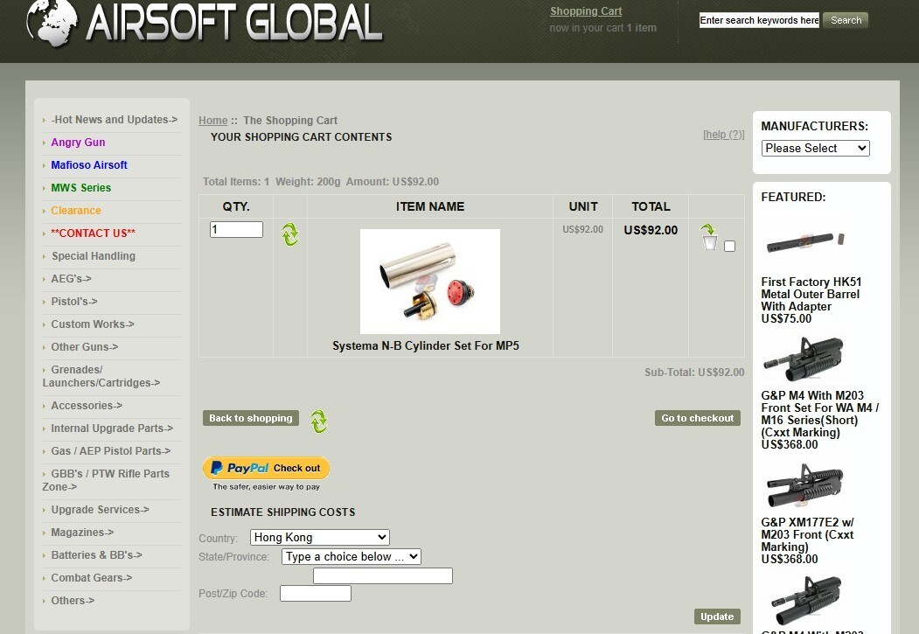This screenshot has height=634, width=919.
Task: Click the Airsoft Global globe logo
Action: [x=52, y=22]
